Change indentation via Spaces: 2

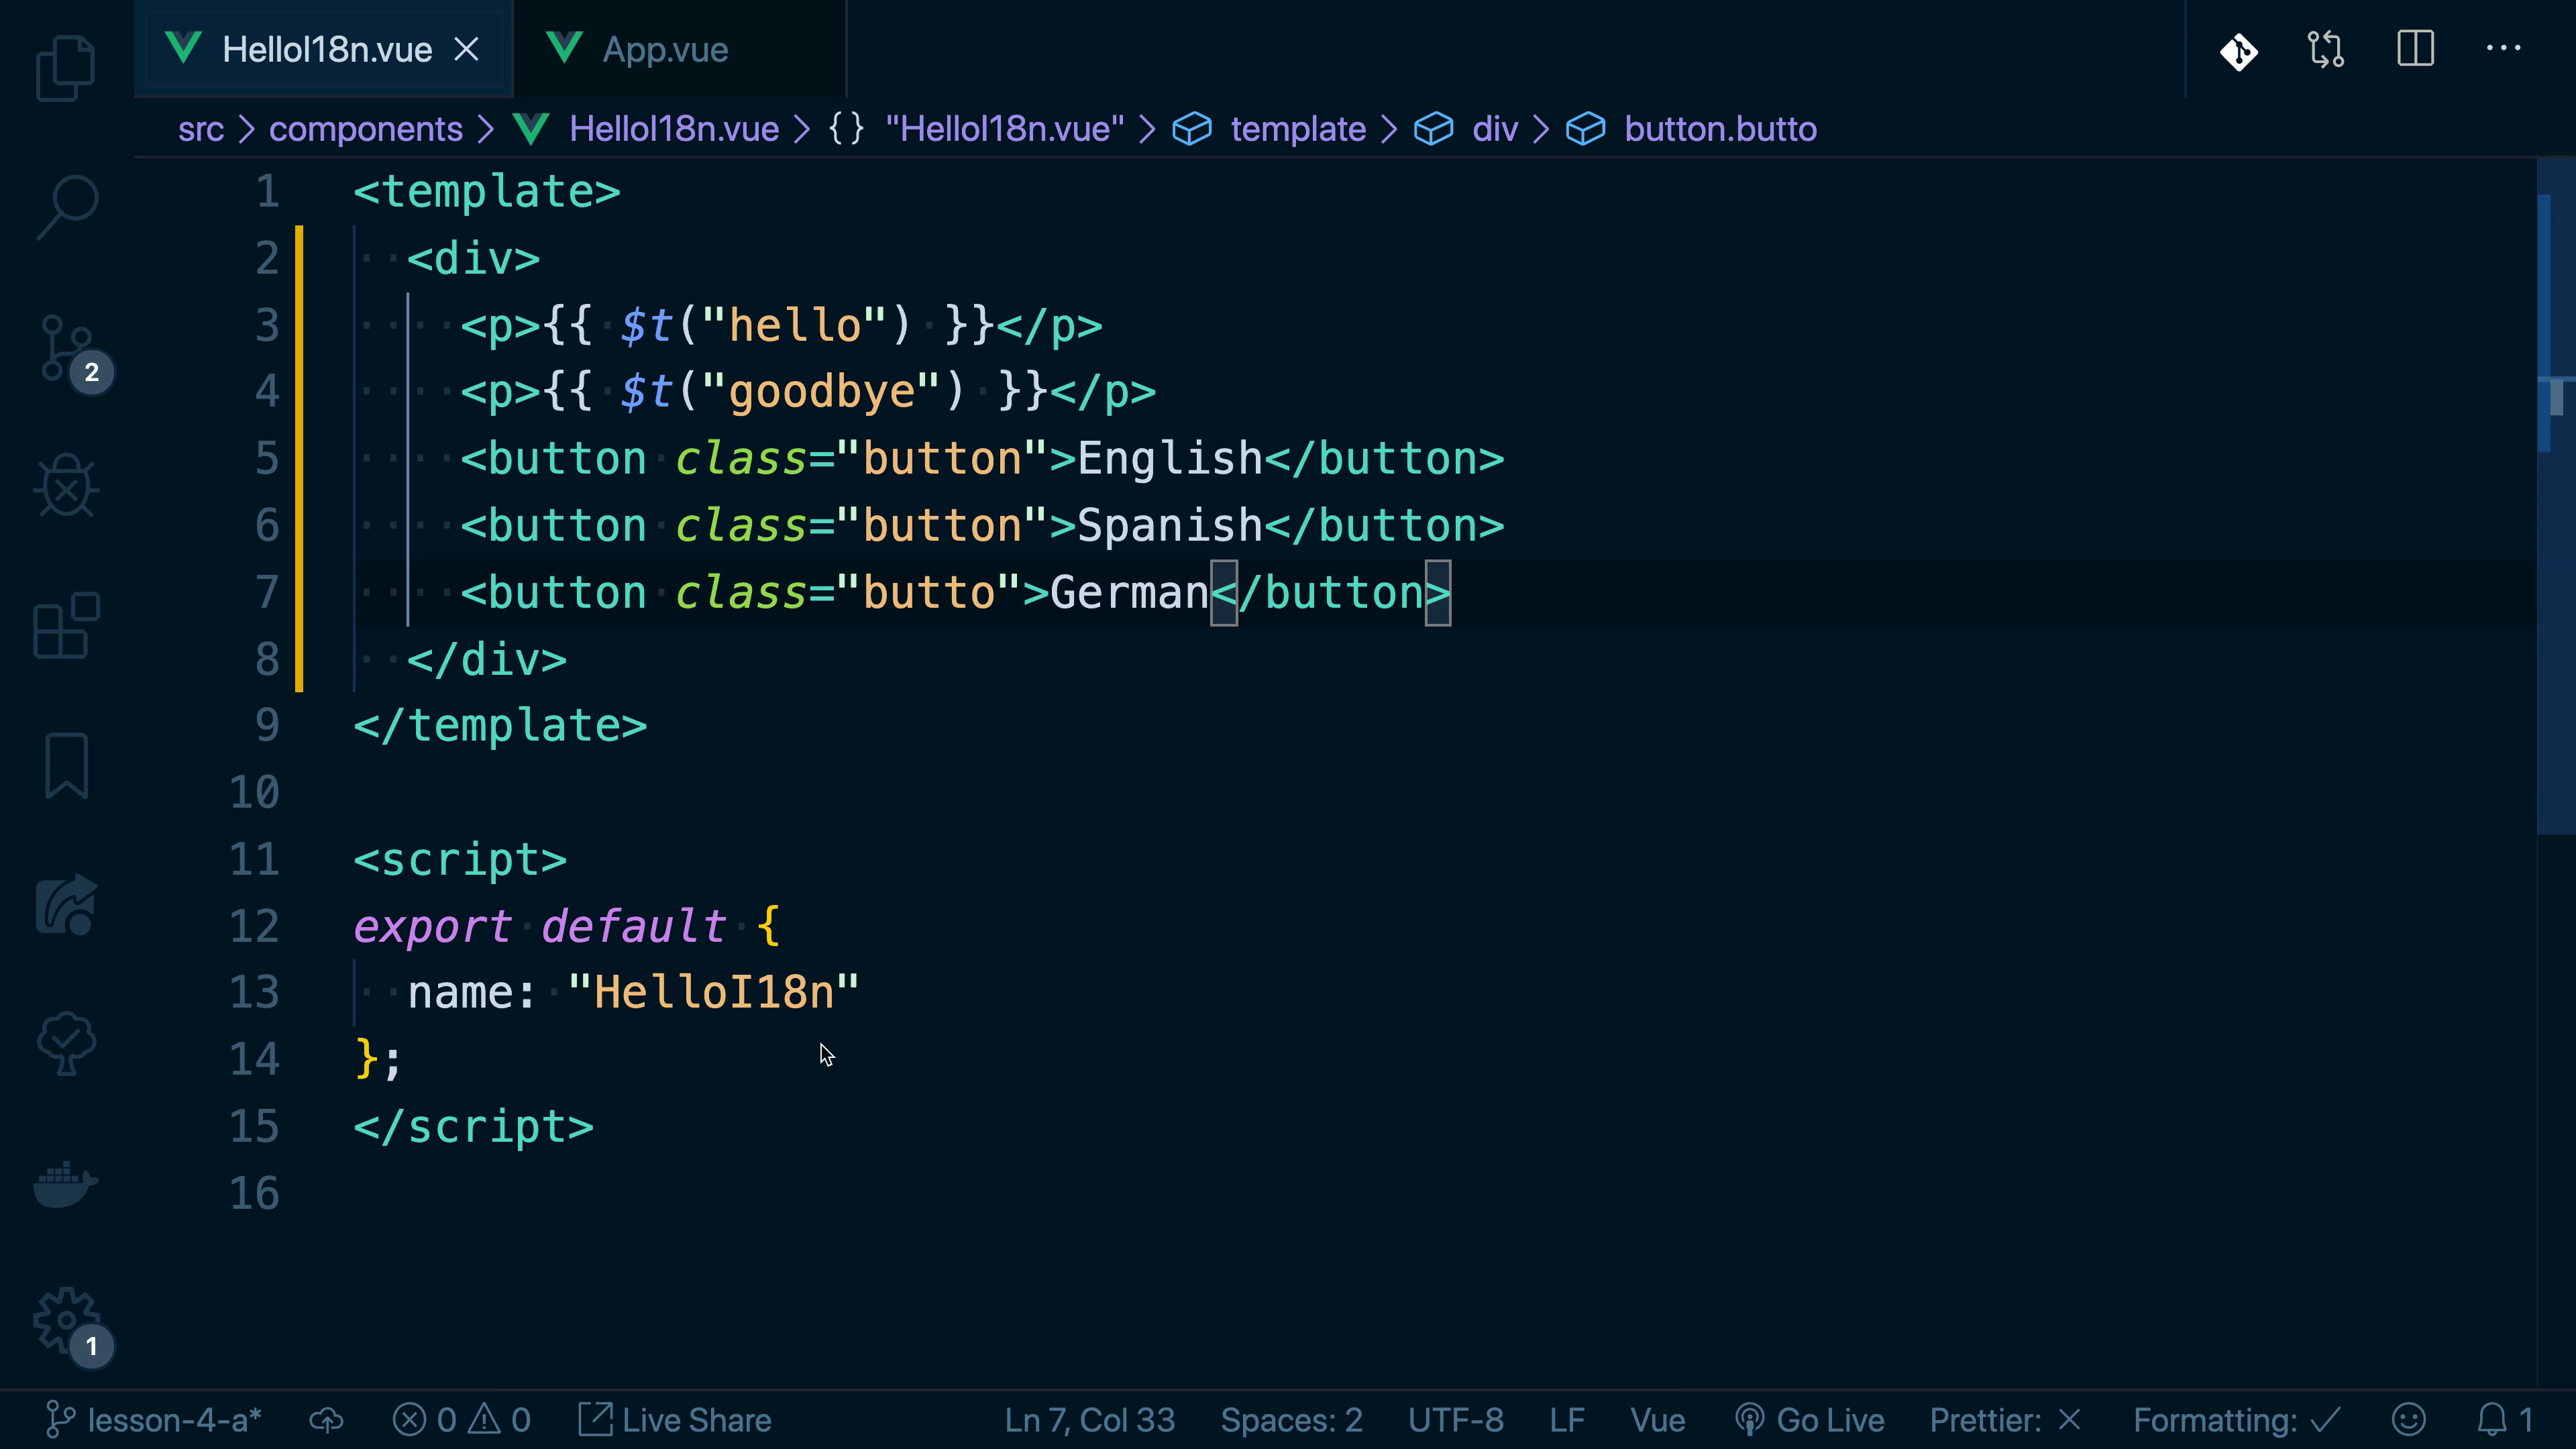point(1291,1420)
